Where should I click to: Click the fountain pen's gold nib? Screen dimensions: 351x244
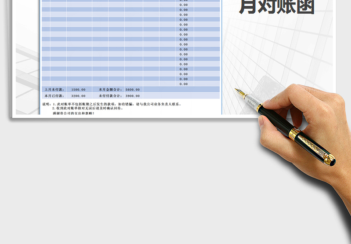pyautogui.click(x=239, y=92)
